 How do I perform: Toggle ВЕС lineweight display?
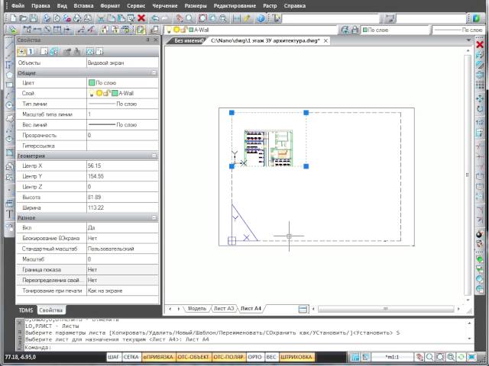271,357
